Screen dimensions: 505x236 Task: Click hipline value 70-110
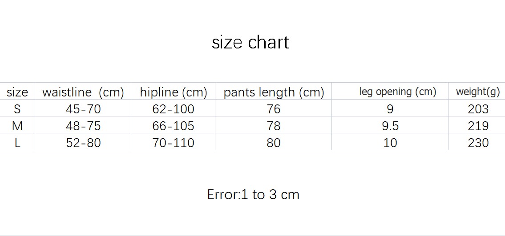tap(173, 143)
